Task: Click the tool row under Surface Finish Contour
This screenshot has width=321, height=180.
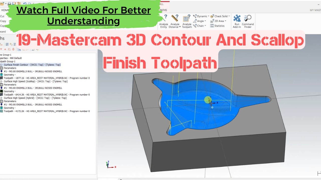Action: point(33,71)
